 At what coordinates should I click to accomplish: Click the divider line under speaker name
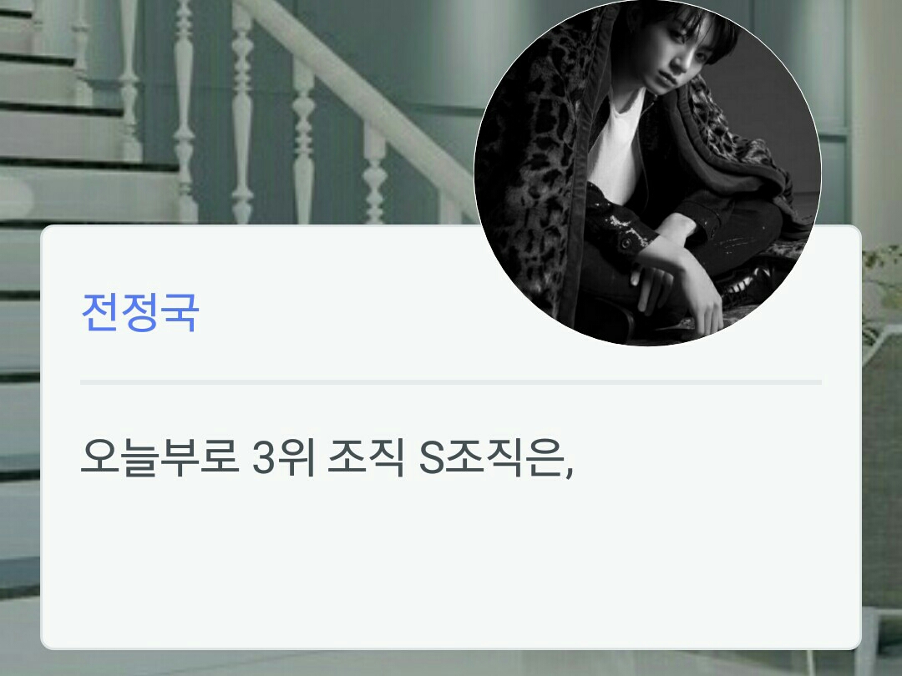click(450, 381)
